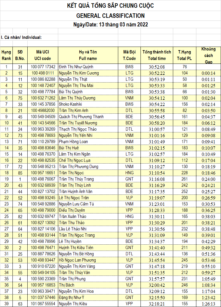This screenshot has height=307, width=221.
Task: Select the UCI code cell '101 067 55554'
Action: pos(43,304)
